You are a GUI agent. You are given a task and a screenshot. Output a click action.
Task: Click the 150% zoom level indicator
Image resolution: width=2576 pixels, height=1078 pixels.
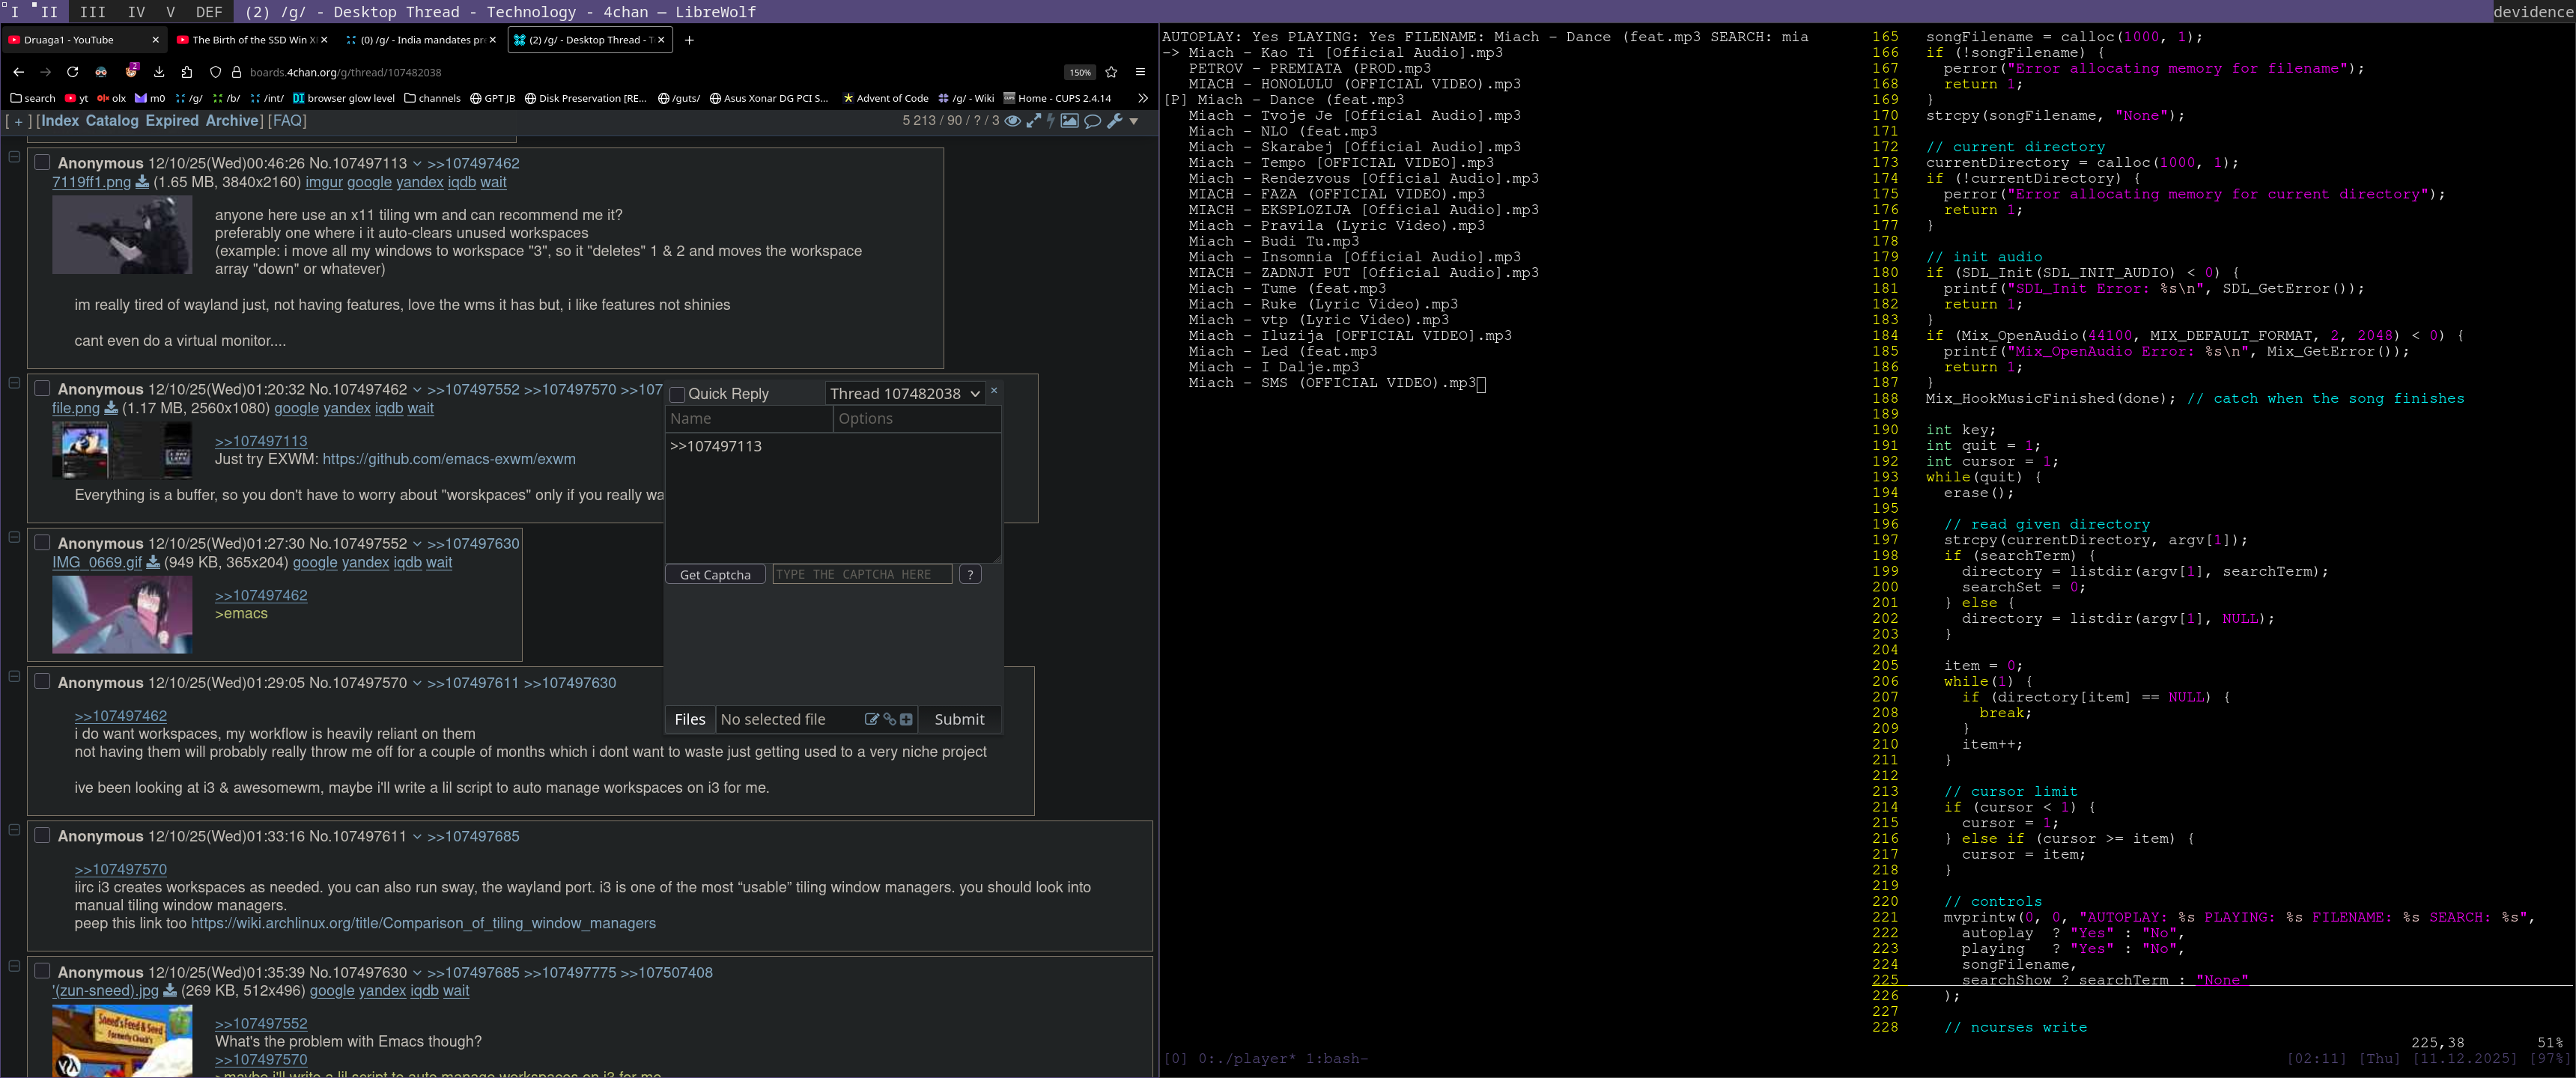[x=1080, y=72]
